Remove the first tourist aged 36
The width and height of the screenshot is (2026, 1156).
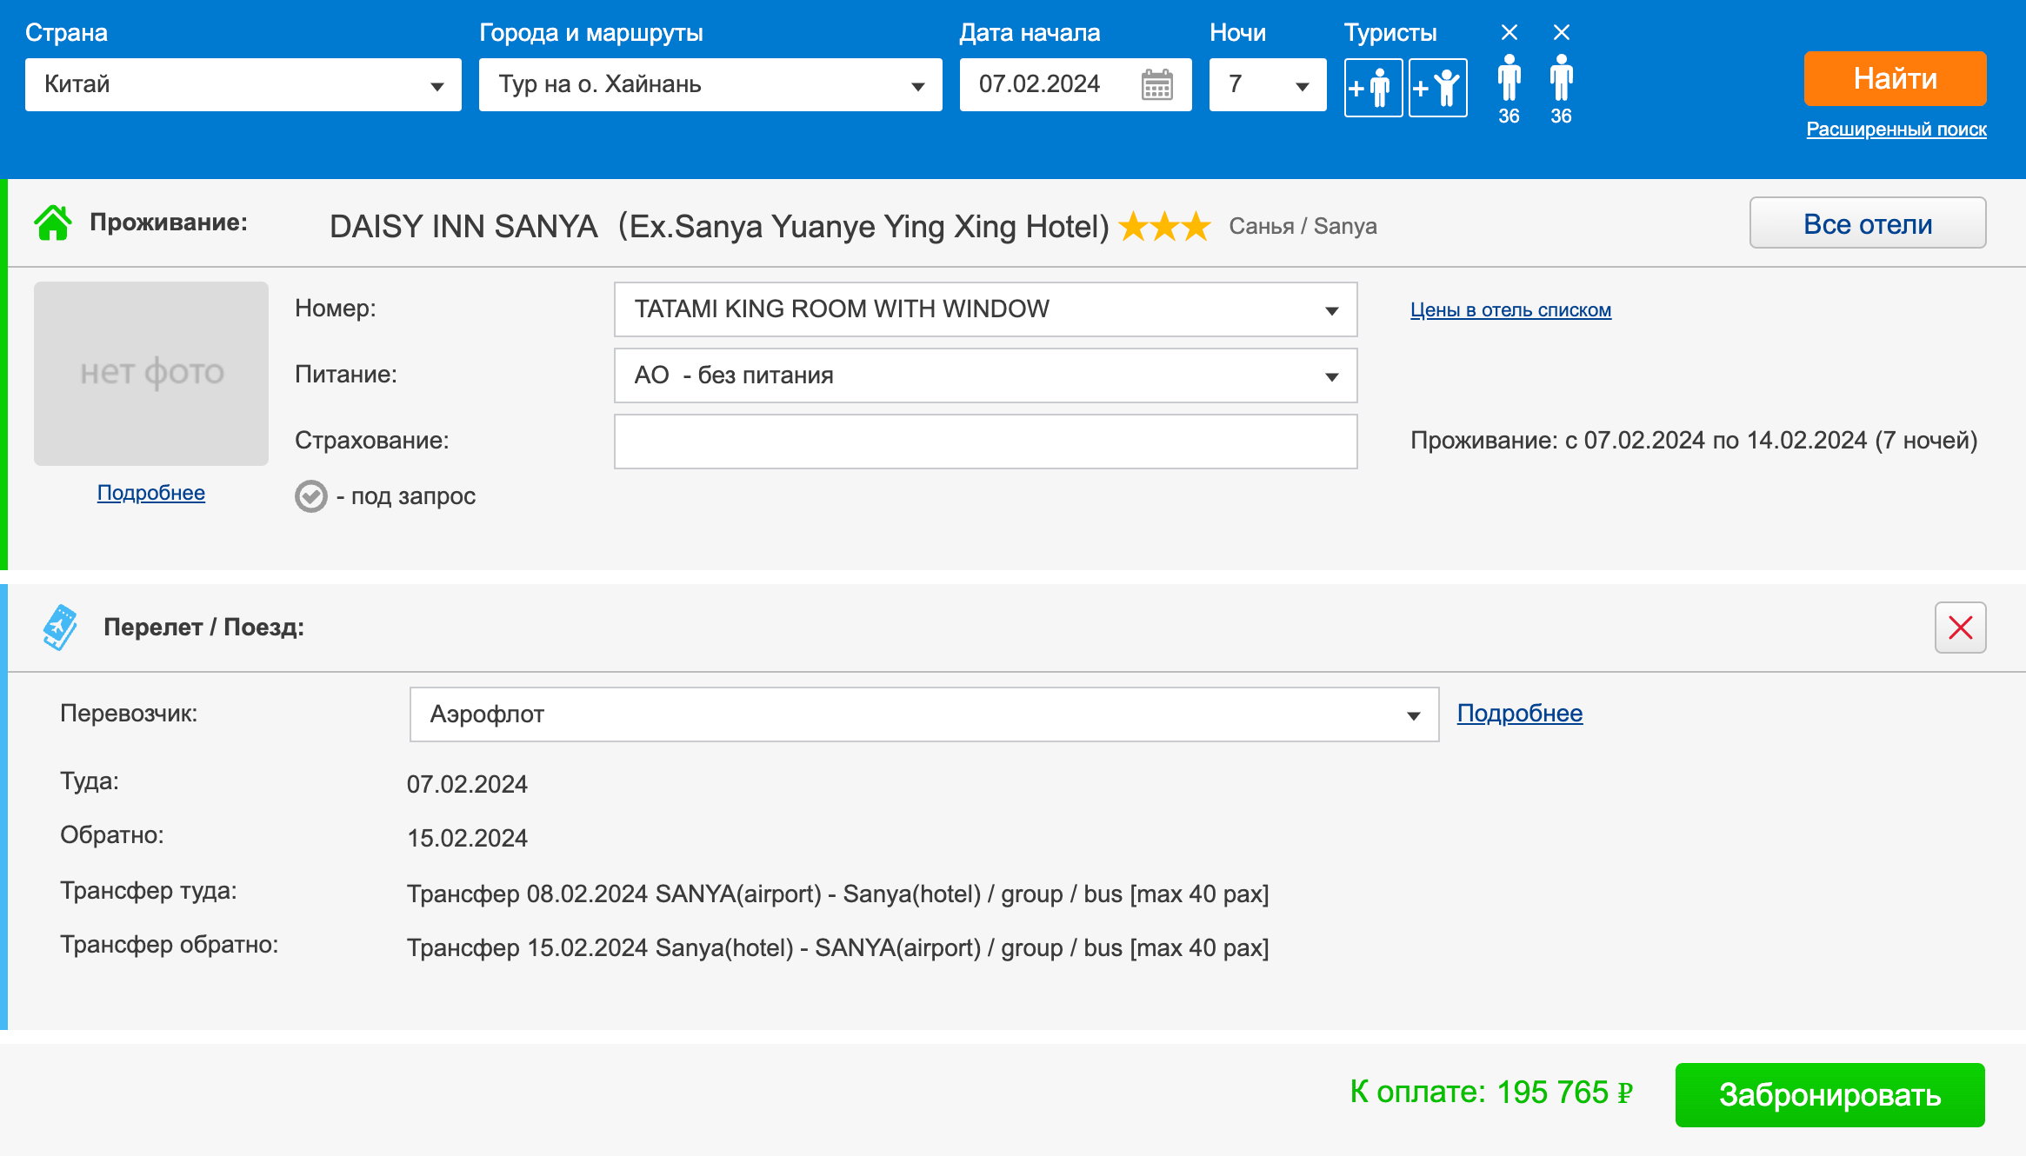tap(1510, 32)
